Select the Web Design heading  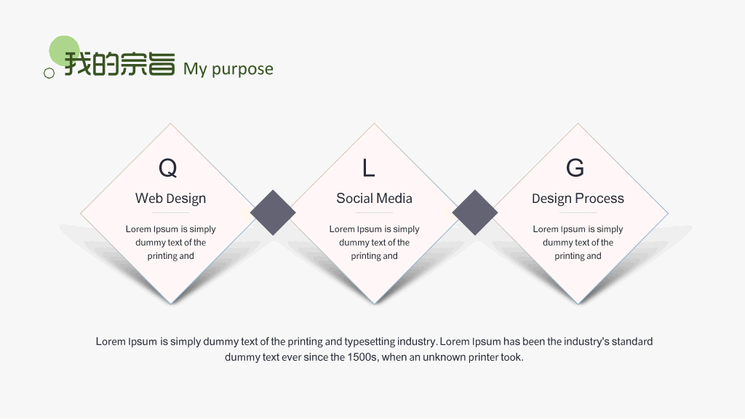pos(170,198)
